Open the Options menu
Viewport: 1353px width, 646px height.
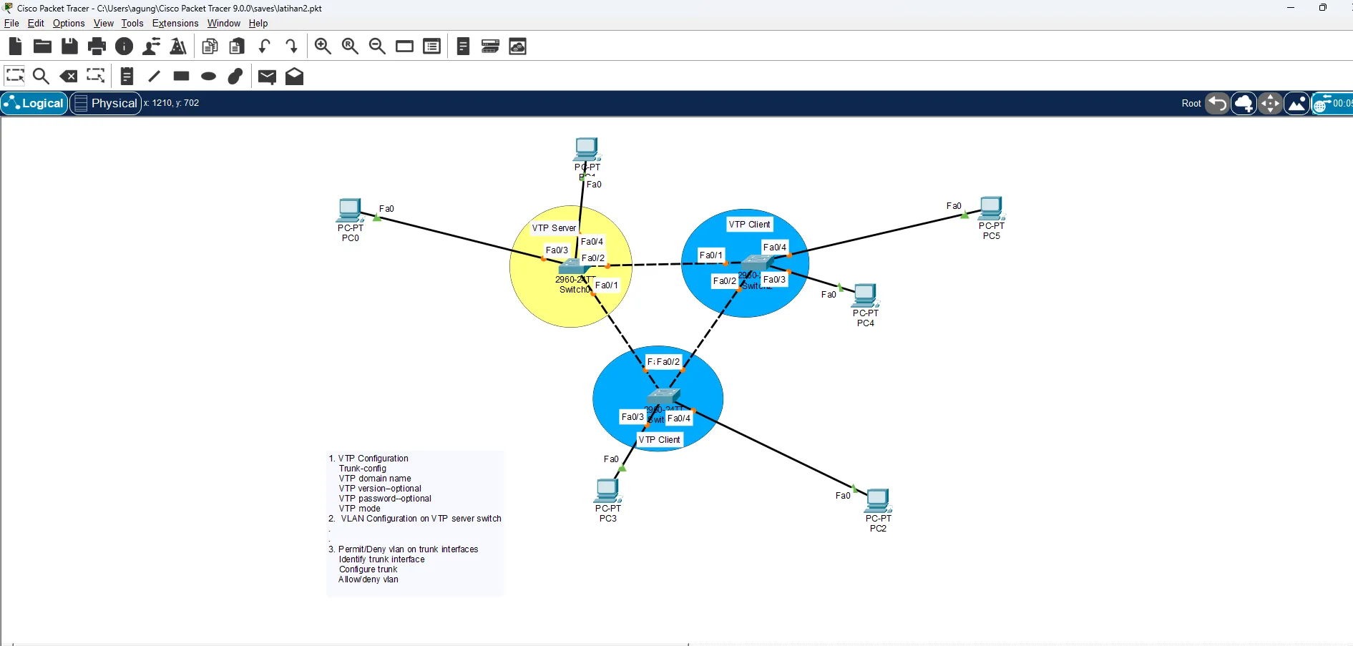click(x=69, y=23)
